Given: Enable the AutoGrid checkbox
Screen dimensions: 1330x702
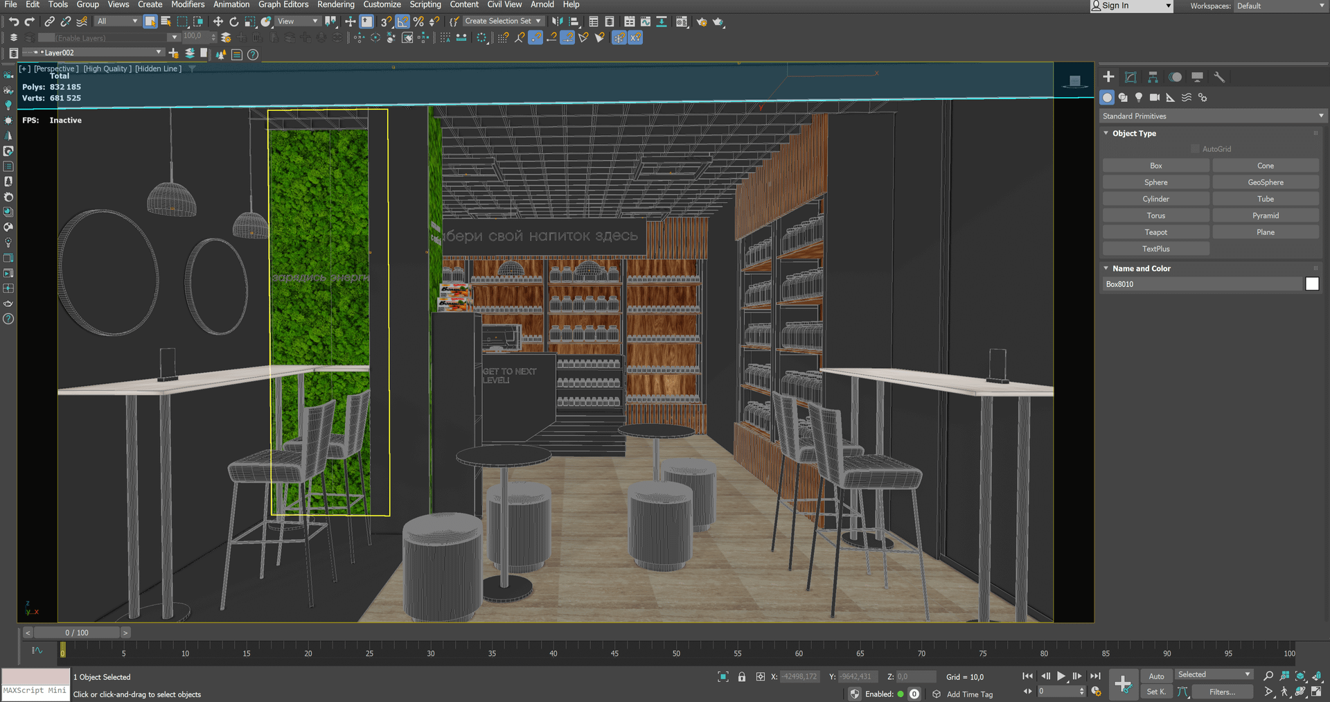Looking at the screenshot, I should click(x=1195, y=149).
